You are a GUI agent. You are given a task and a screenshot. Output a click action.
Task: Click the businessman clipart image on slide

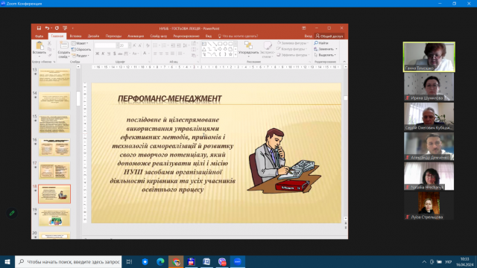click(x=284, y=161)
